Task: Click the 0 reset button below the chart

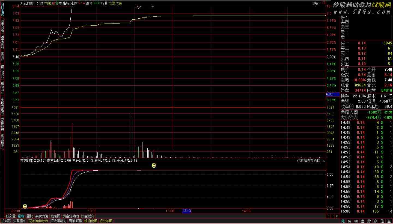Action: point(337,216)
